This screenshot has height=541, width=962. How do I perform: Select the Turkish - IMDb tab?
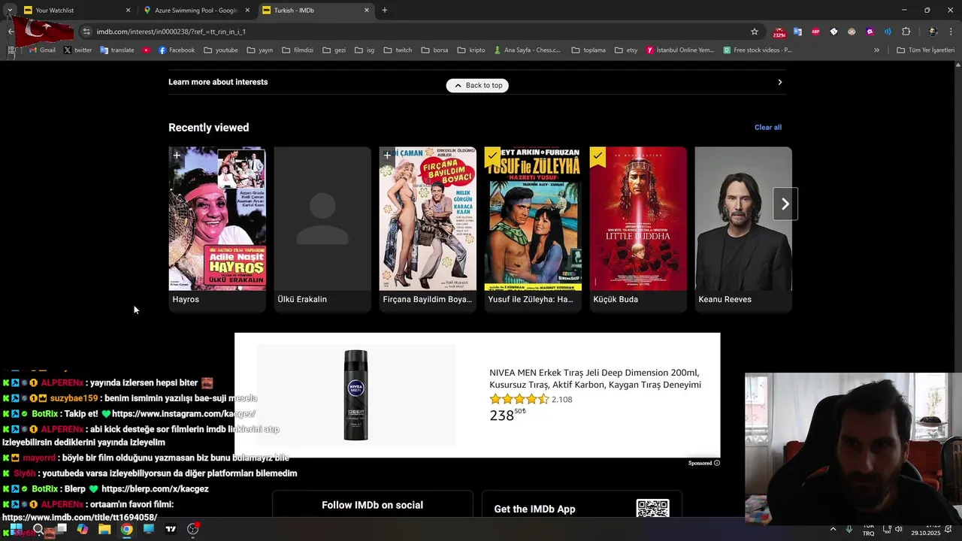coord(316,11)
